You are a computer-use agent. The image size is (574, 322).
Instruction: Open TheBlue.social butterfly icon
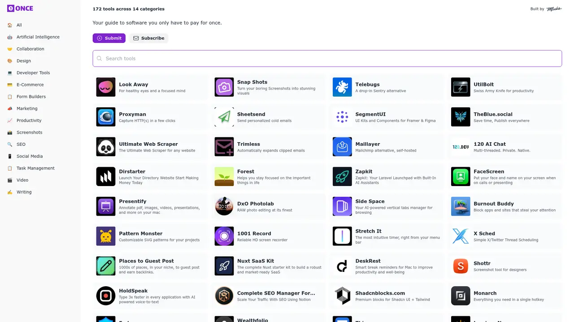point(461,117)
